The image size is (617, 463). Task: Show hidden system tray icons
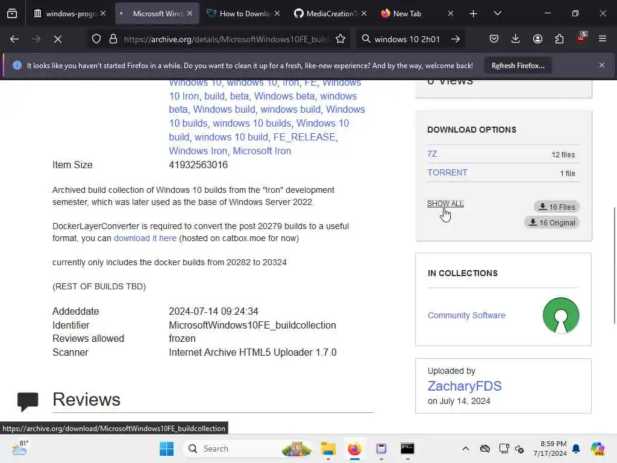(466, 449)
